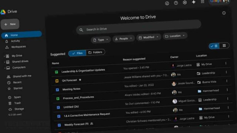Image resolution: width=237 pixels, height=133 pixels.
Task: Select the Folders suggested toggle
Action: tap(96, 52)
